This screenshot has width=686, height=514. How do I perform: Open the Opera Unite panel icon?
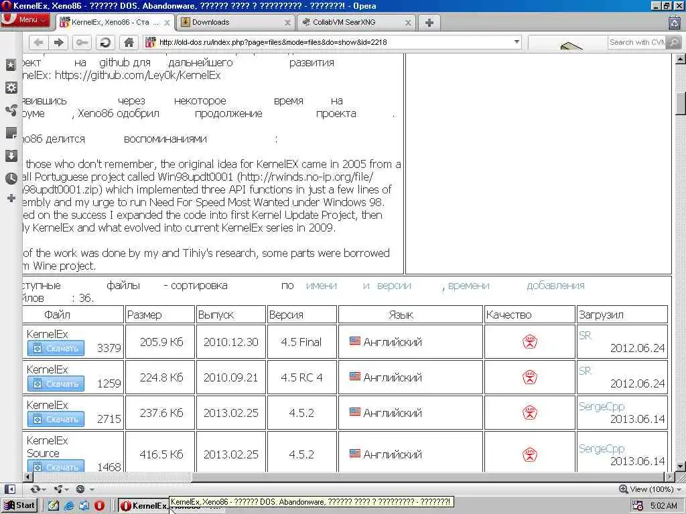click(x=11, y=110)
